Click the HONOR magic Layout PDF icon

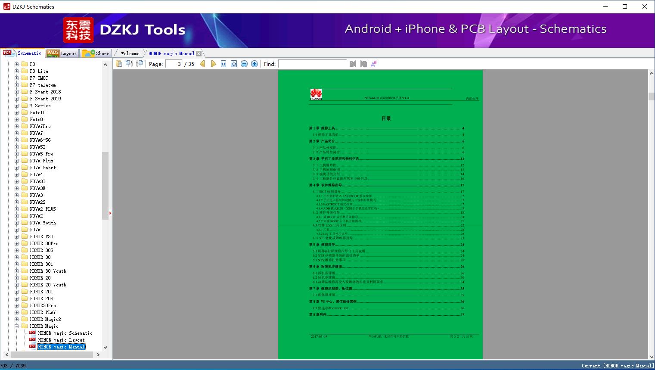(32, 339)
